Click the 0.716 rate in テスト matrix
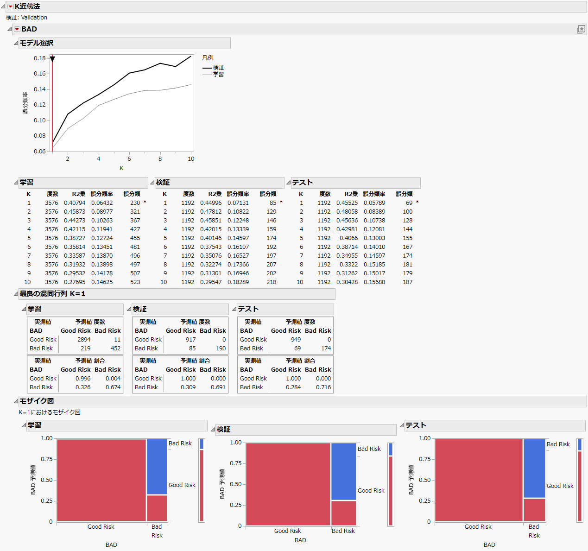This screenshot has height=551, width=588. [323, 387]
